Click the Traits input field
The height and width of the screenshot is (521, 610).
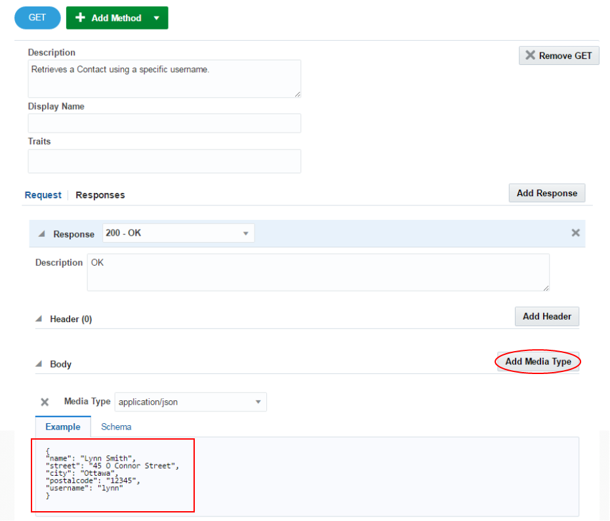pyautogui.click(x=164, y=161)
